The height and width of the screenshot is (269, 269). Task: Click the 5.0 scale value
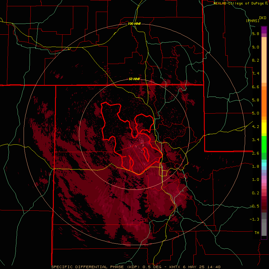click(x=256, y=113)
